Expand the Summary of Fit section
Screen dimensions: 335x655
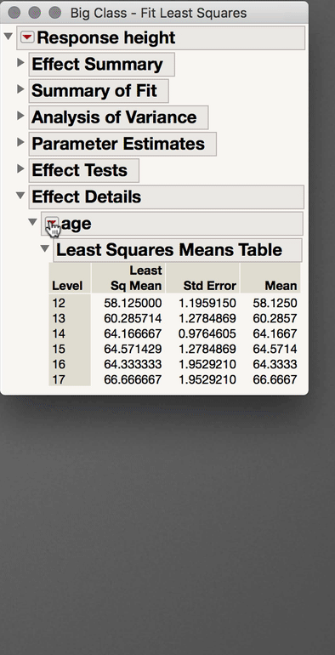click(20, 89)
